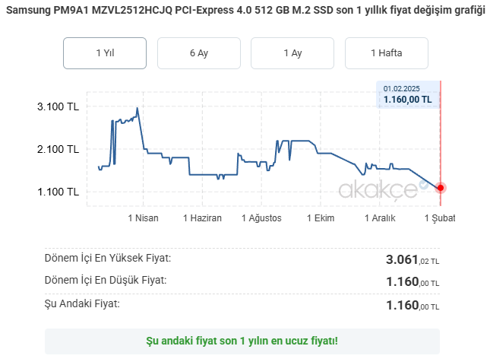Click the 1 Ağustos axis label

(x=261, y=218)
